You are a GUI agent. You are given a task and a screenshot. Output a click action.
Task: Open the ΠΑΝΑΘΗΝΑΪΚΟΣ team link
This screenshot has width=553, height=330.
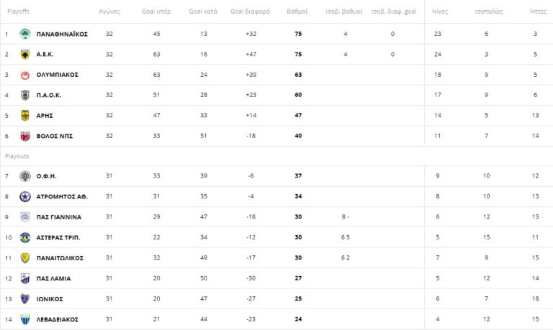[62, 34]
